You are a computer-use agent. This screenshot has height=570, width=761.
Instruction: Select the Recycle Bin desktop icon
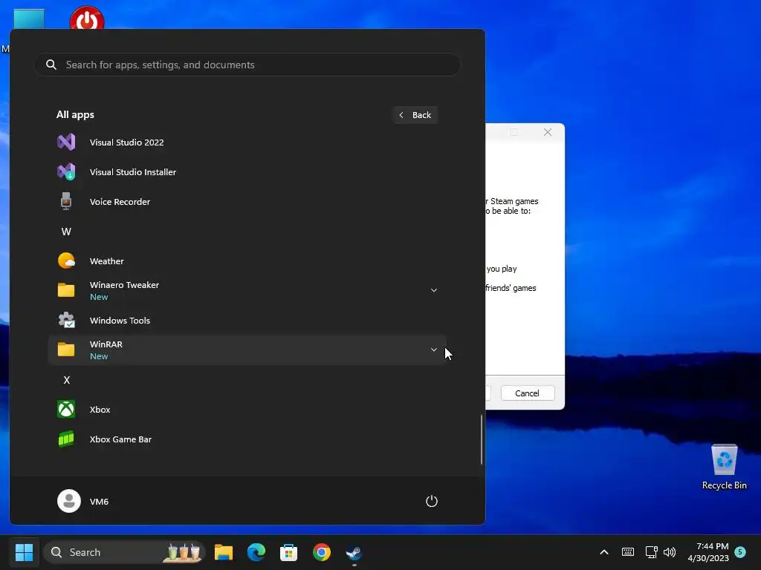tap(724, 467)
